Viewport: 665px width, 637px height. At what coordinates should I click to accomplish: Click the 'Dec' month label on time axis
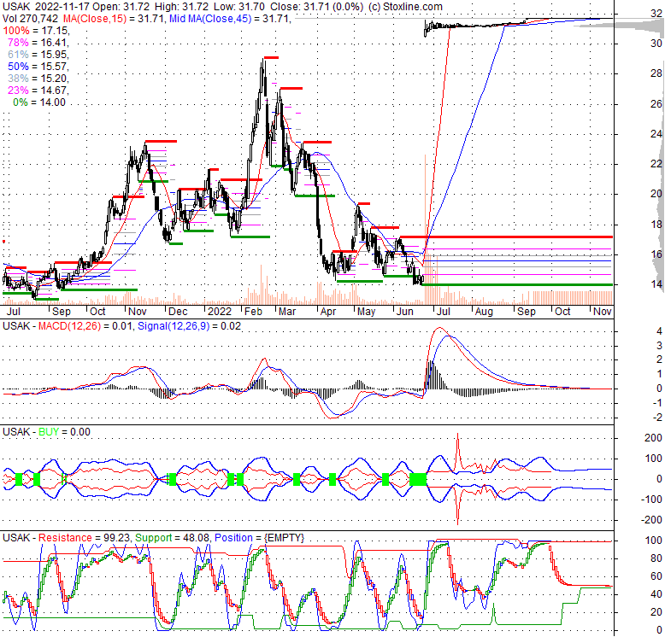tap(178, 312)
